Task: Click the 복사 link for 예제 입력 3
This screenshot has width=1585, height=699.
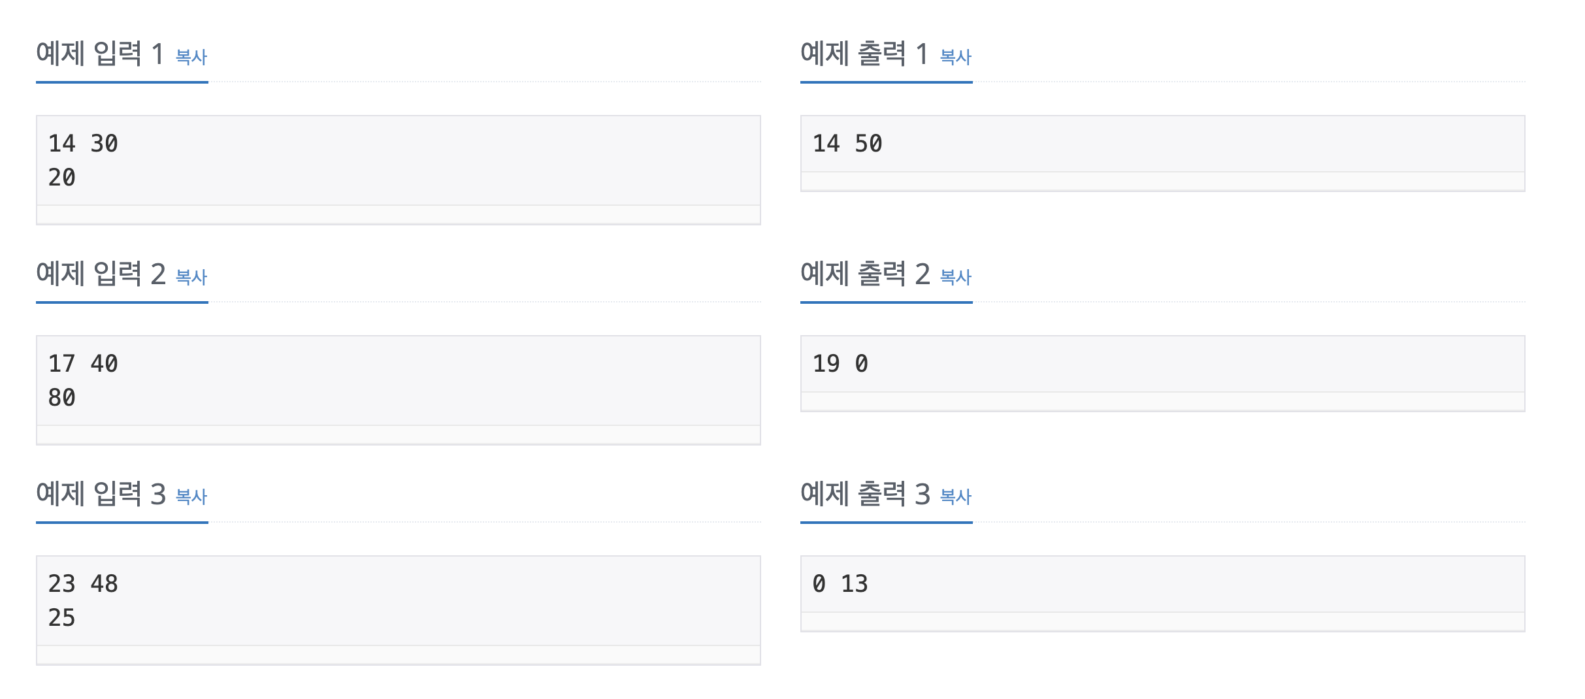Action: (190, 498)
